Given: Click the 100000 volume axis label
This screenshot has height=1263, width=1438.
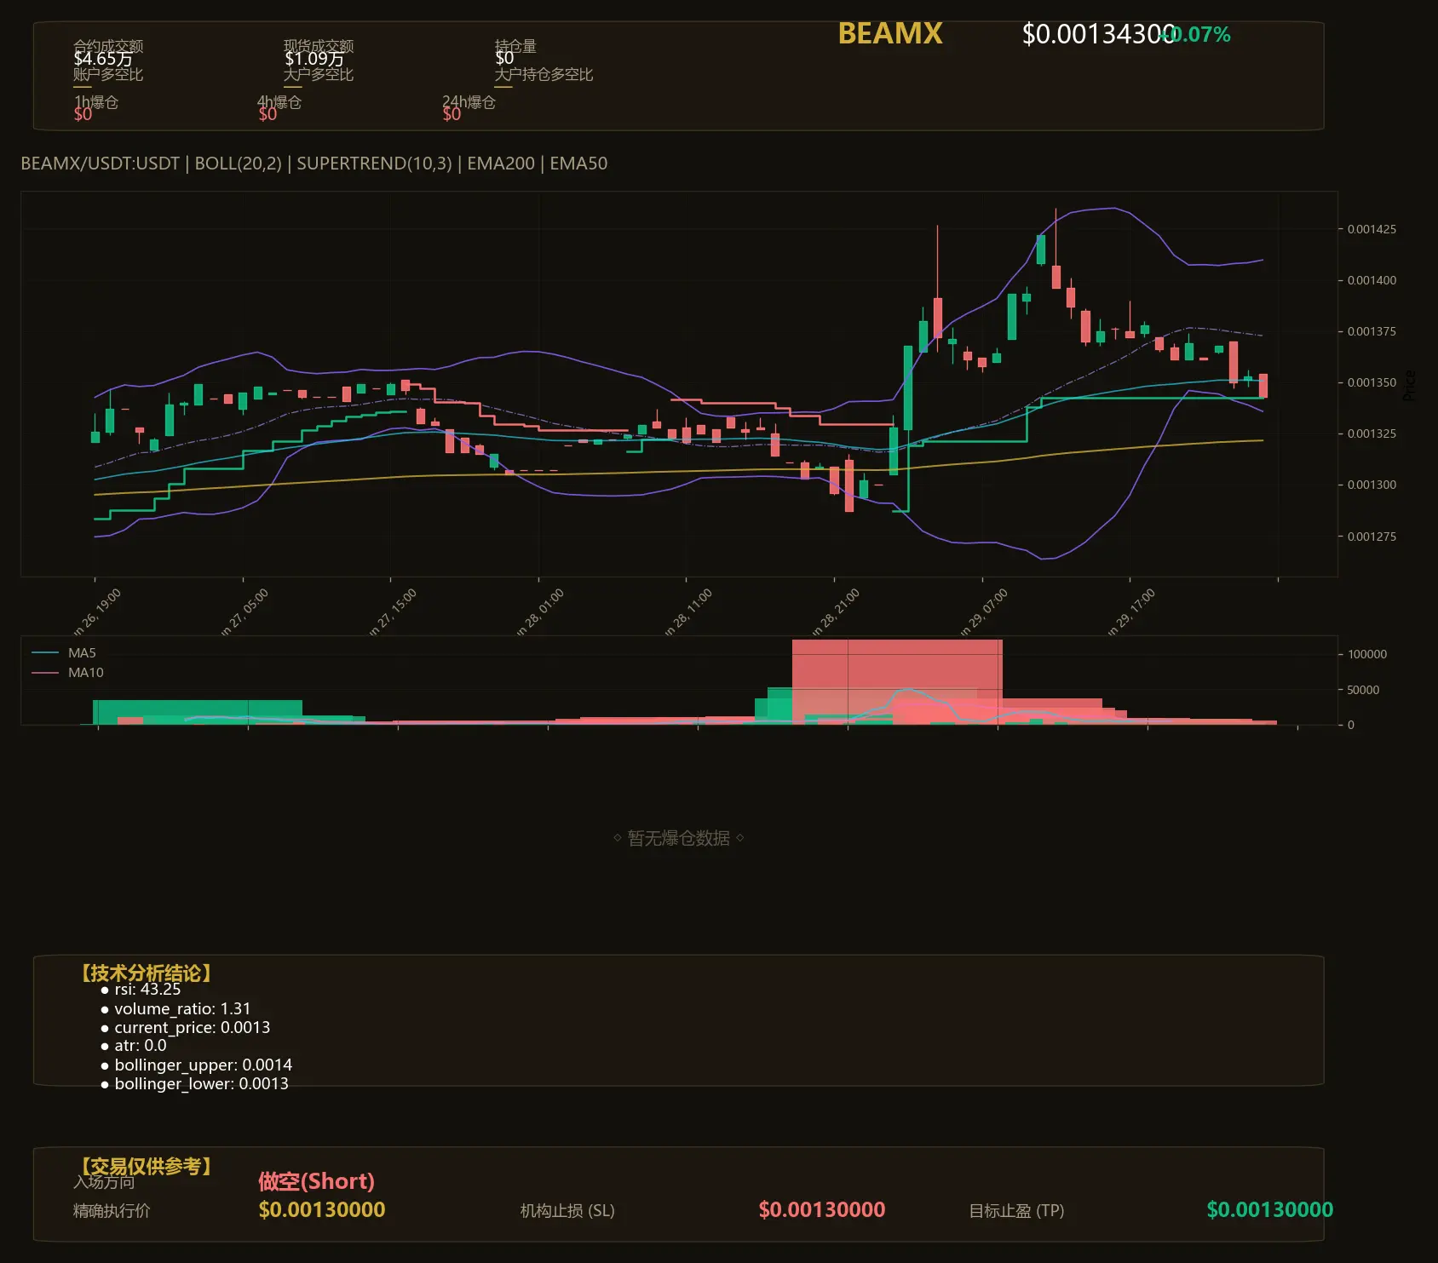Looking at the screenshot, I should coord(1367,654).
